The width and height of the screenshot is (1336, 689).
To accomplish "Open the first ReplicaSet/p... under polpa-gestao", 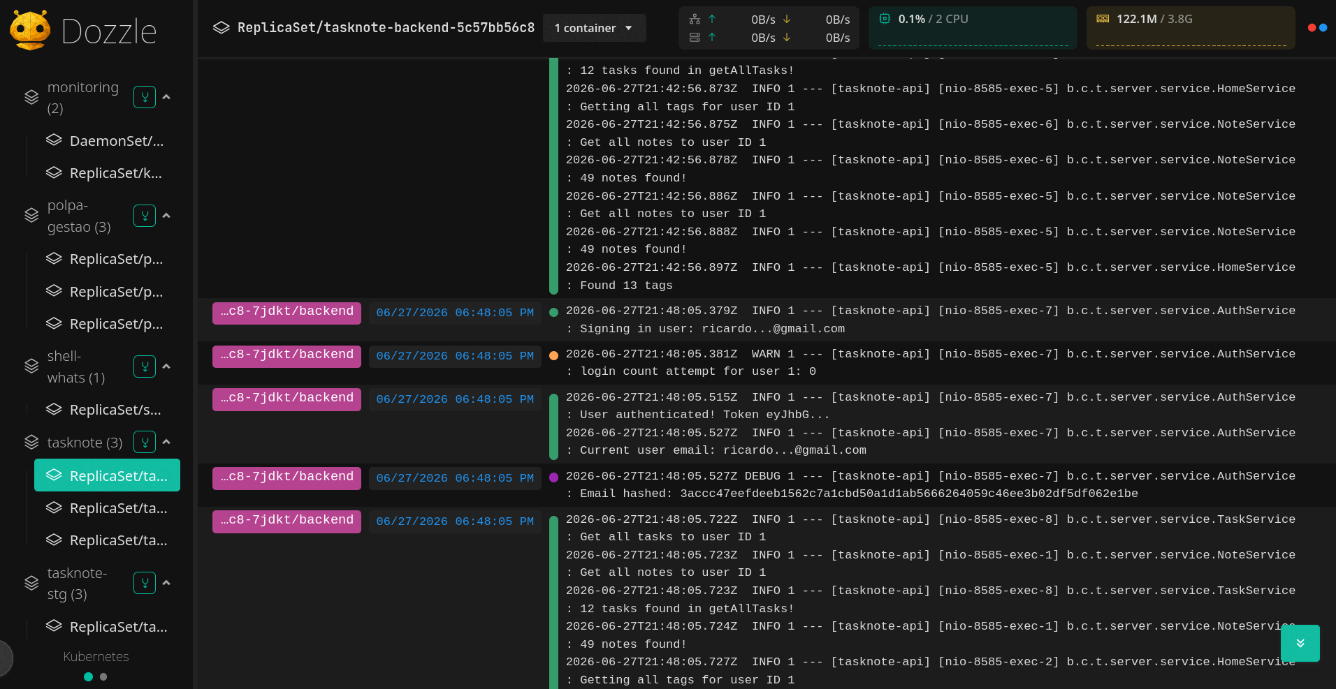I will tap(106, 259).
